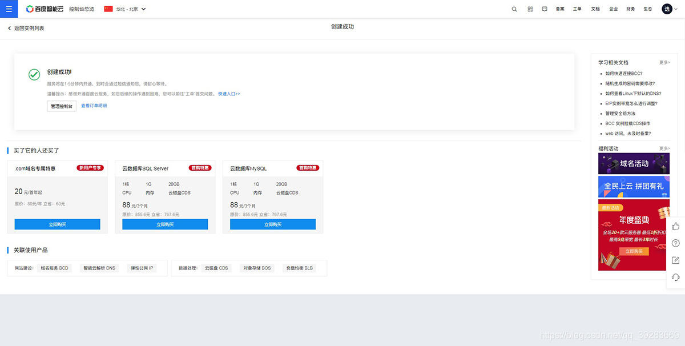Click the 首购特惠 badge on MySQL card
Image resolution: width=685 pixels, height=346 pixels.
click(308, 168)
